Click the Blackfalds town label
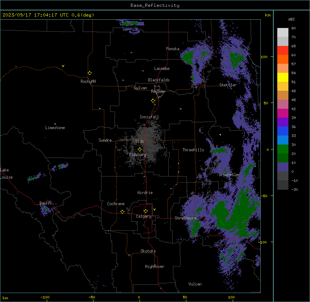Image resolution: width=310 pixels, height=302 pixels. pyautogui.click(x=159, y=80)
